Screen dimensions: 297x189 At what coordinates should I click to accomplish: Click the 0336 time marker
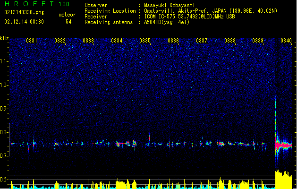click(173, 41)
